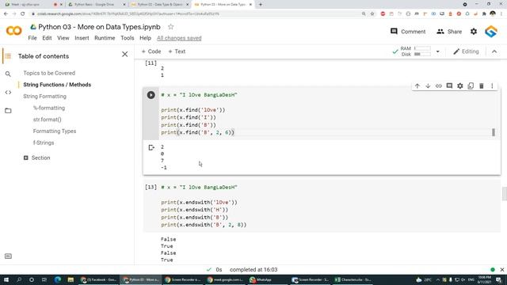Open Microsoft Edge from the taskbar
Image resolution: width=507 pixels, height=285 pixels.
pyautogui.click(x=58, y=279)
